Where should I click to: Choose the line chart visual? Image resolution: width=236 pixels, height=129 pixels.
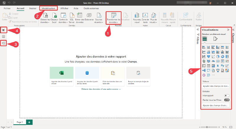[204, 52]
